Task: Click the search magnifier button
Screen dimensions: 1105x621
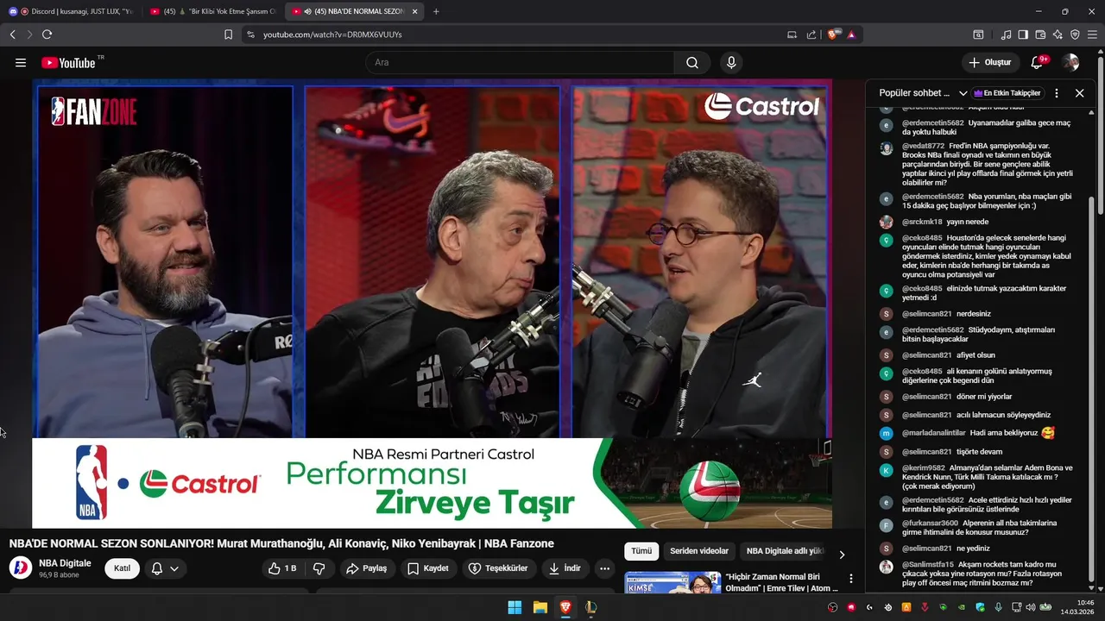Action: (x=692, y=62)
